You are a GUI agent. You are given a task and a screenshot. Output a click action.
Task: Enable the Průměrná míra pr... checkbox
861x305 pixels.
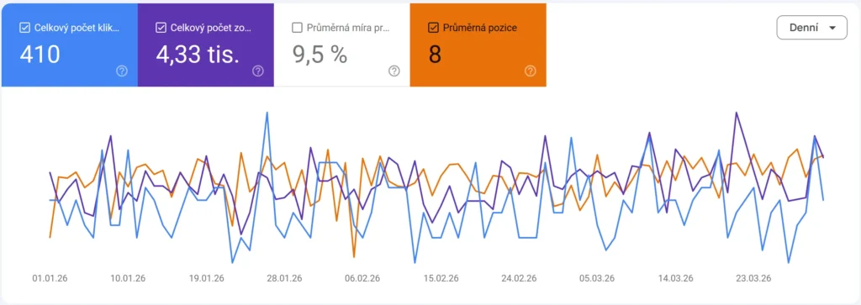(x=297, y=28)
